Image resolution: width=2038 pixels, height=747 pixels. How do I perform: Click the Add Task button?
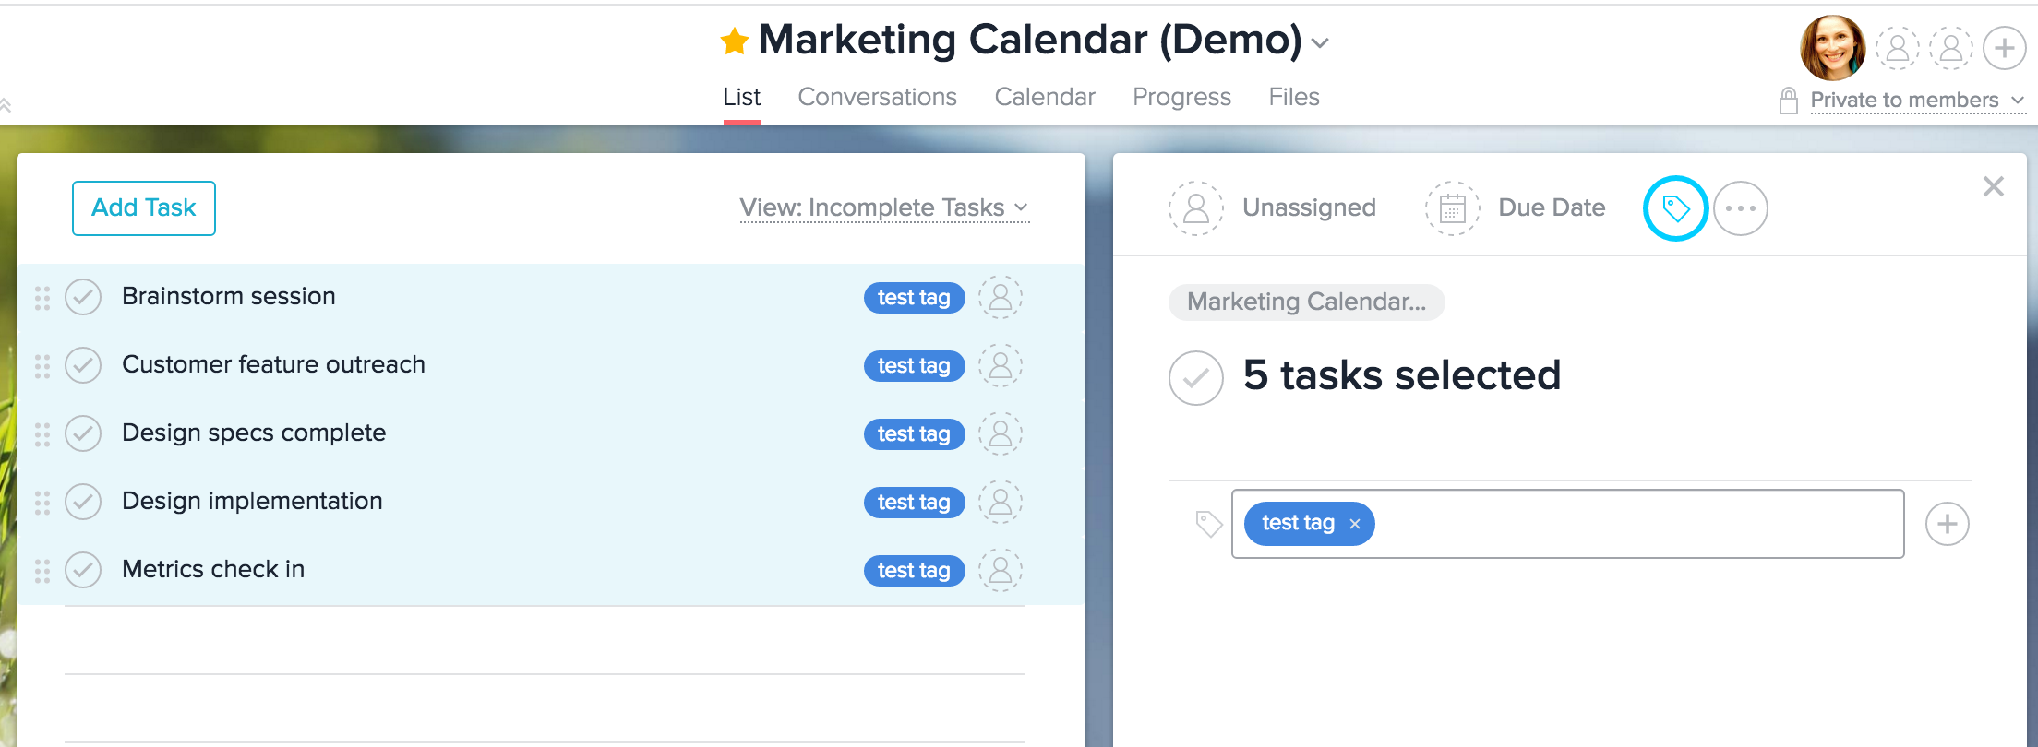coord(144,208)
